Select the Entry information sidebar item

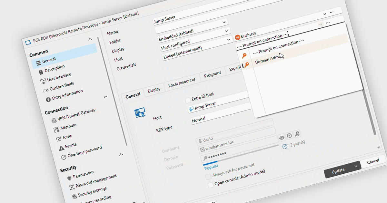pyautogui.click(x=67, y=95)
